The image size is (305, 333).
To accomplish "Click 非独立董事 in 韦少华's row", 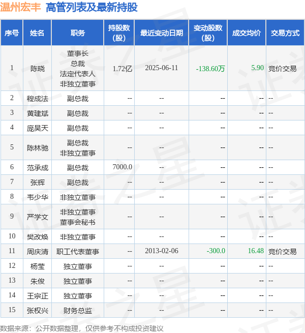I will pos(78,197).
